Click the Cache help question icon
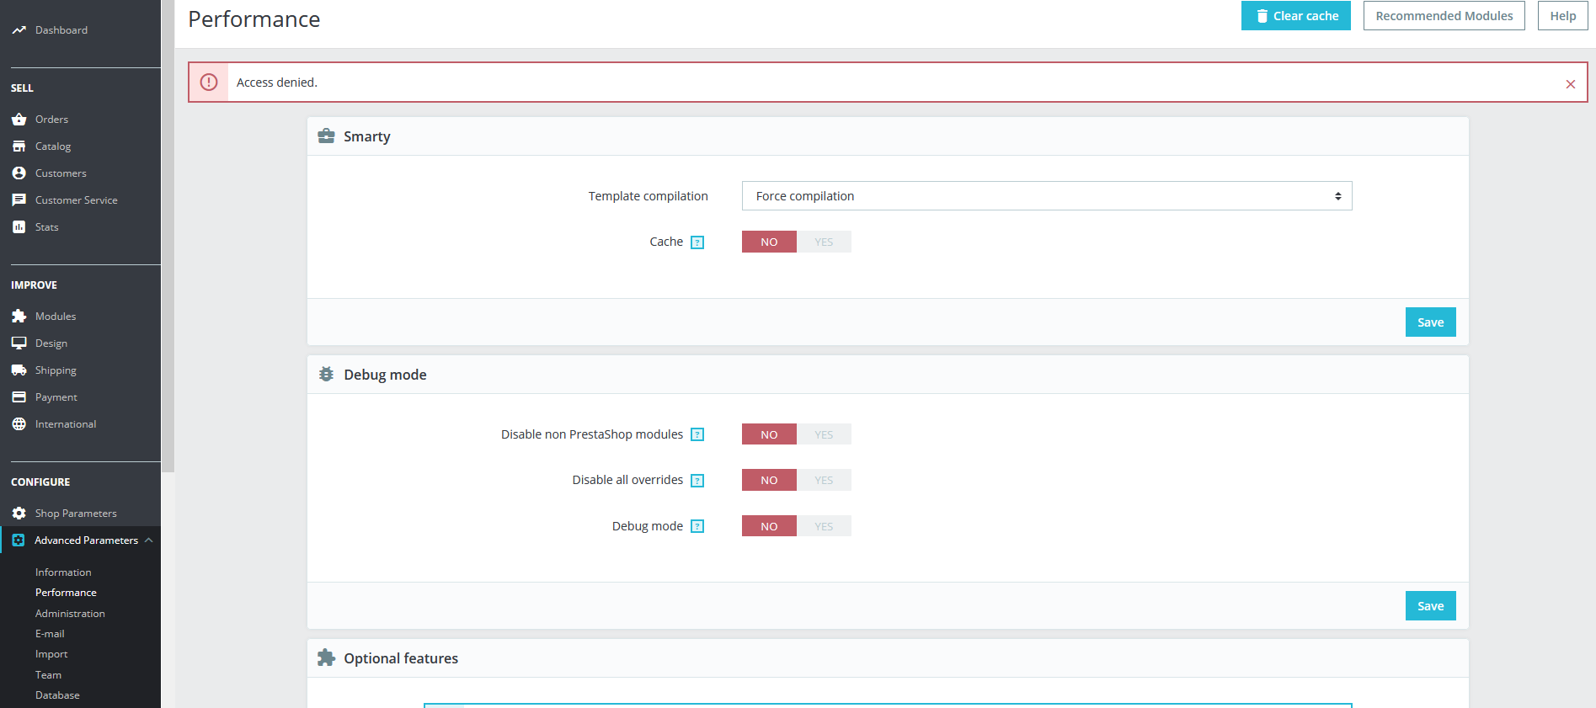 click(697, 242)
